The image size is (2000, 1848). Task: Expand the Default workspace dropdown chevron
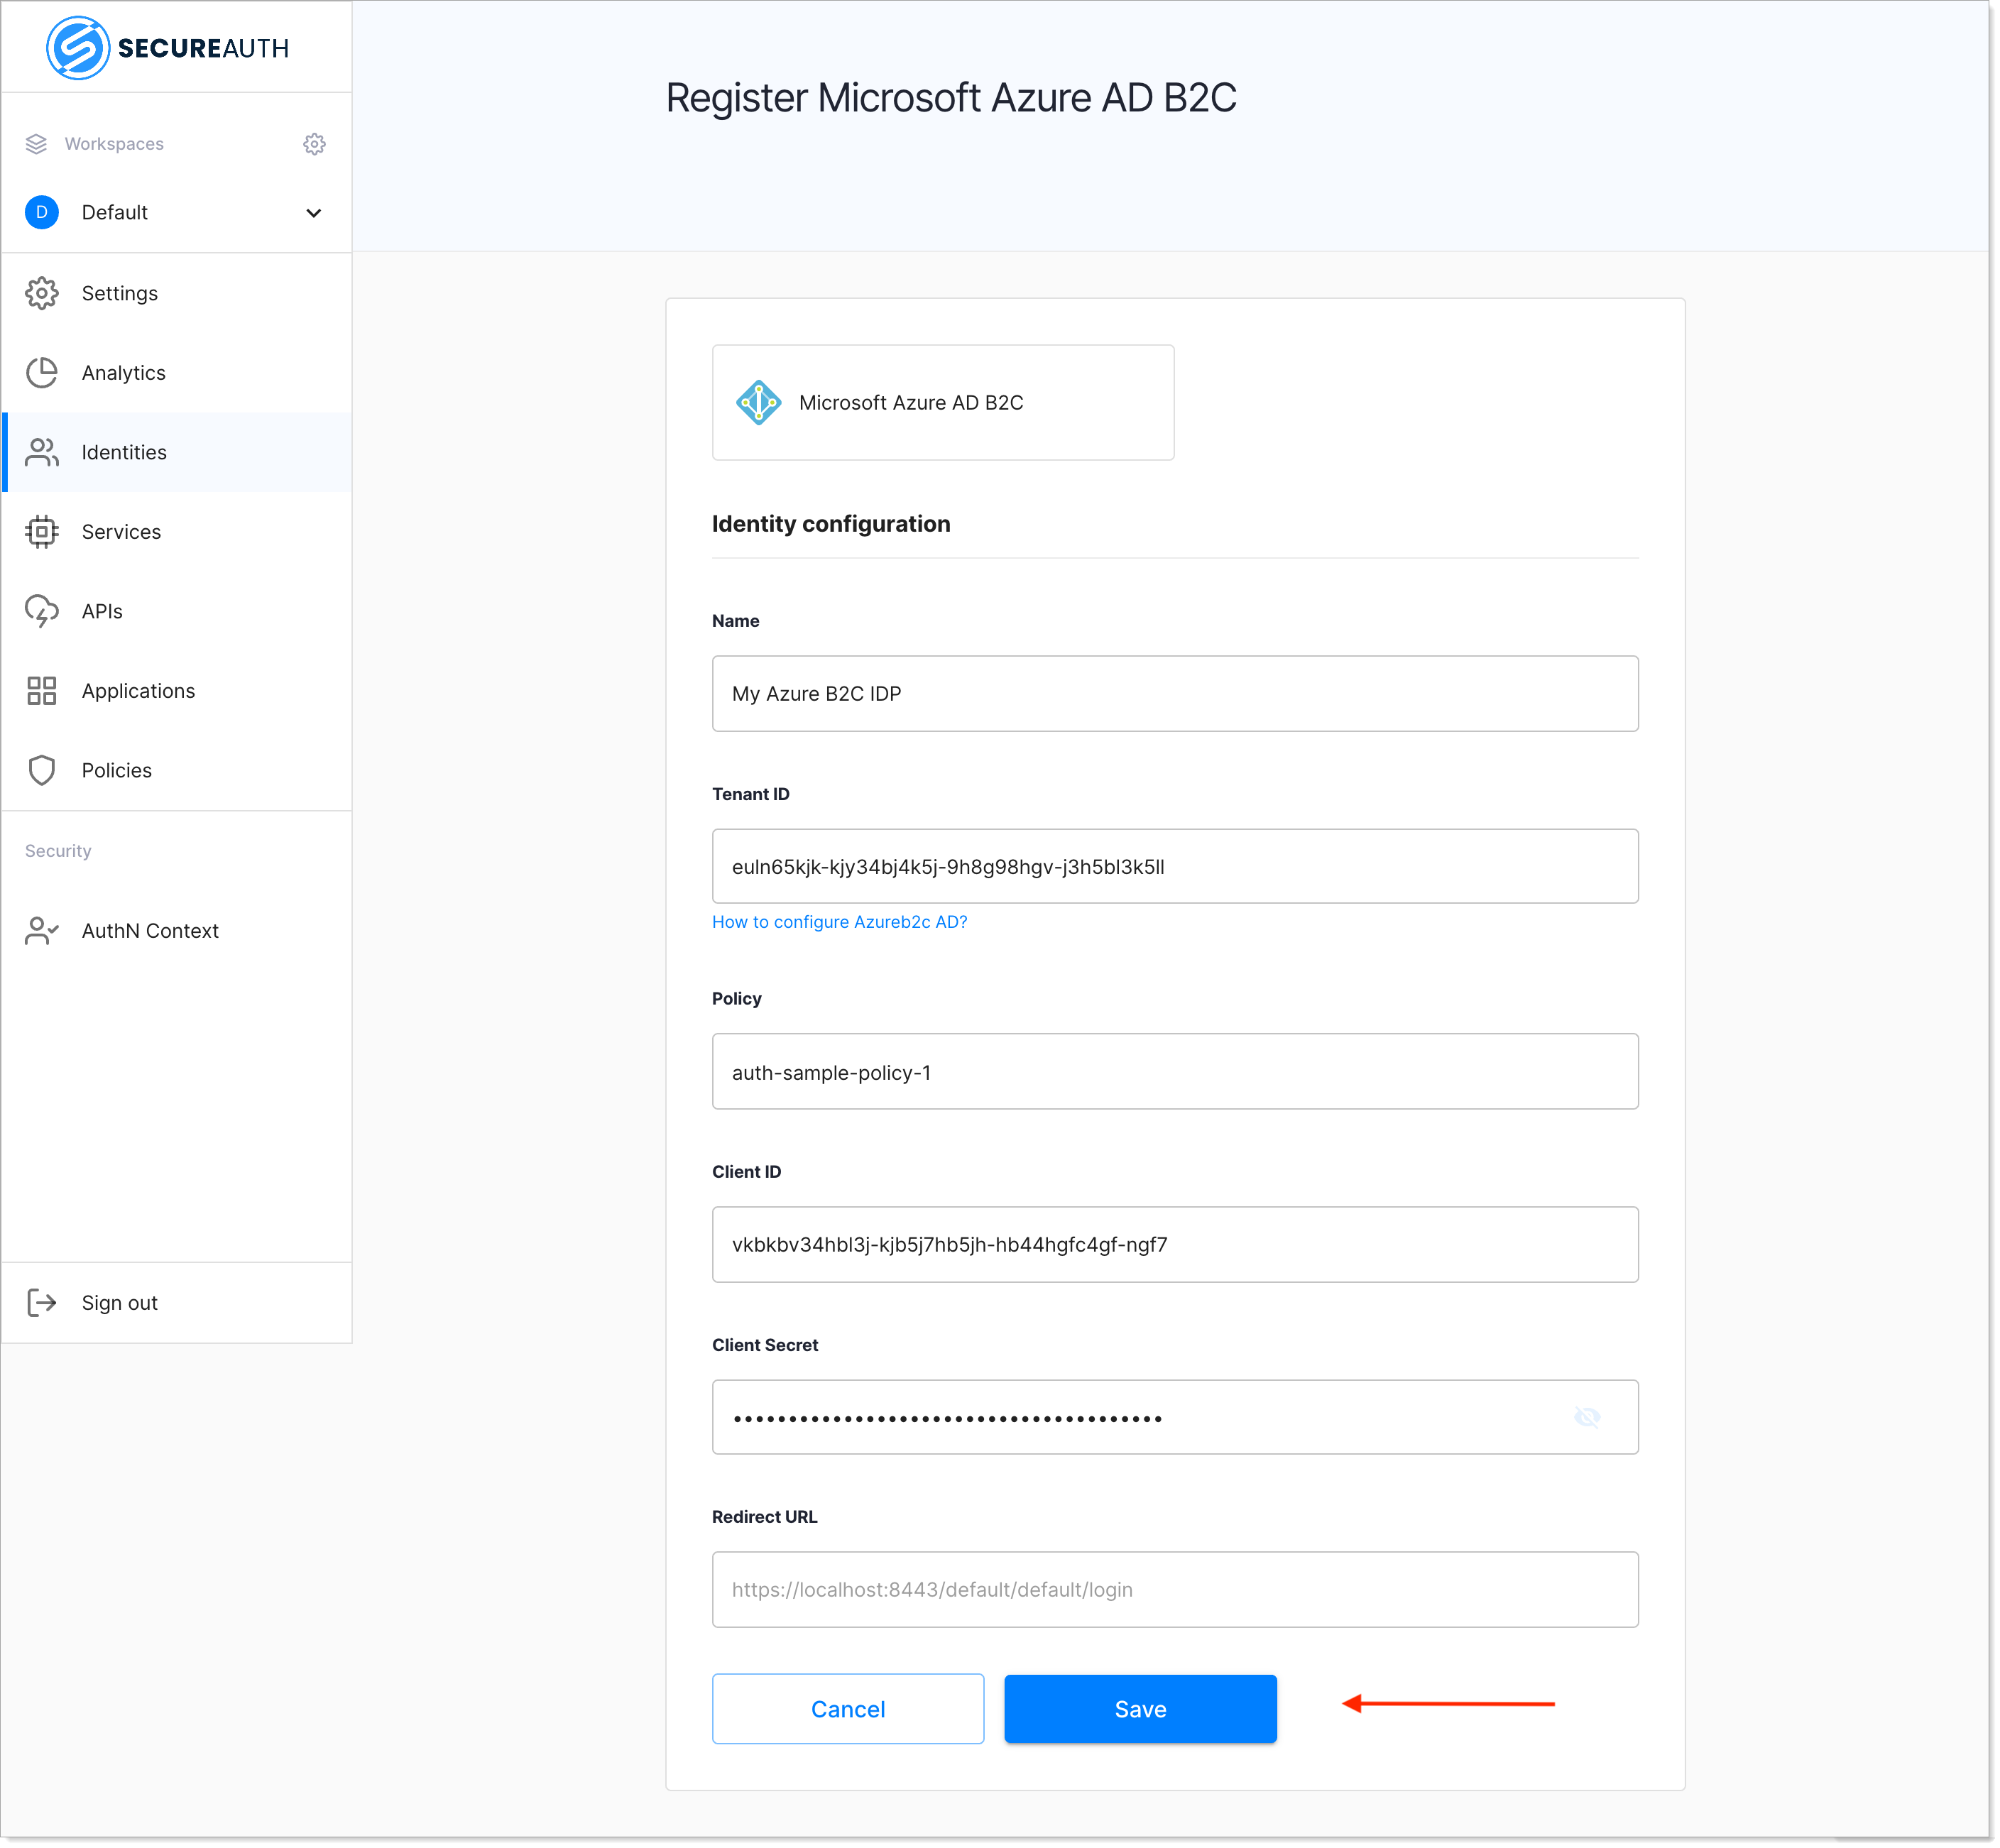tap(313, 213)
